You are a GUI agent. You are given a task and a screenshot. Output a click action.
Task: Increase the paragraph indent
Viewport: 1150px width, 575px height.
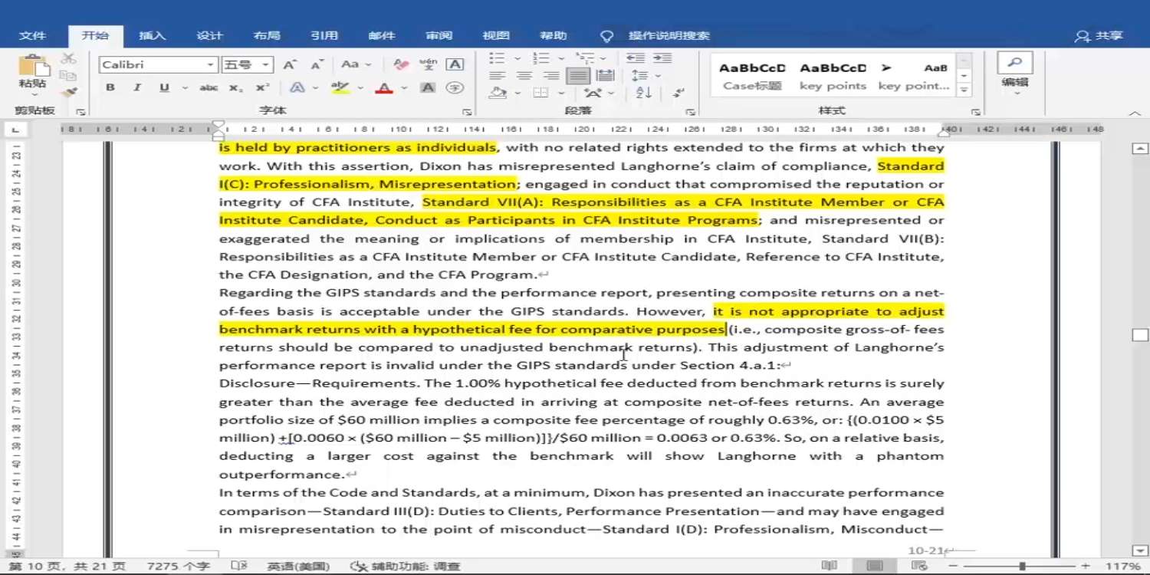[662, 58]
